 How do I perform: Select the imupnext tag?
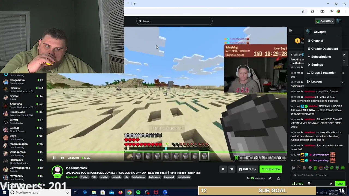169,177
